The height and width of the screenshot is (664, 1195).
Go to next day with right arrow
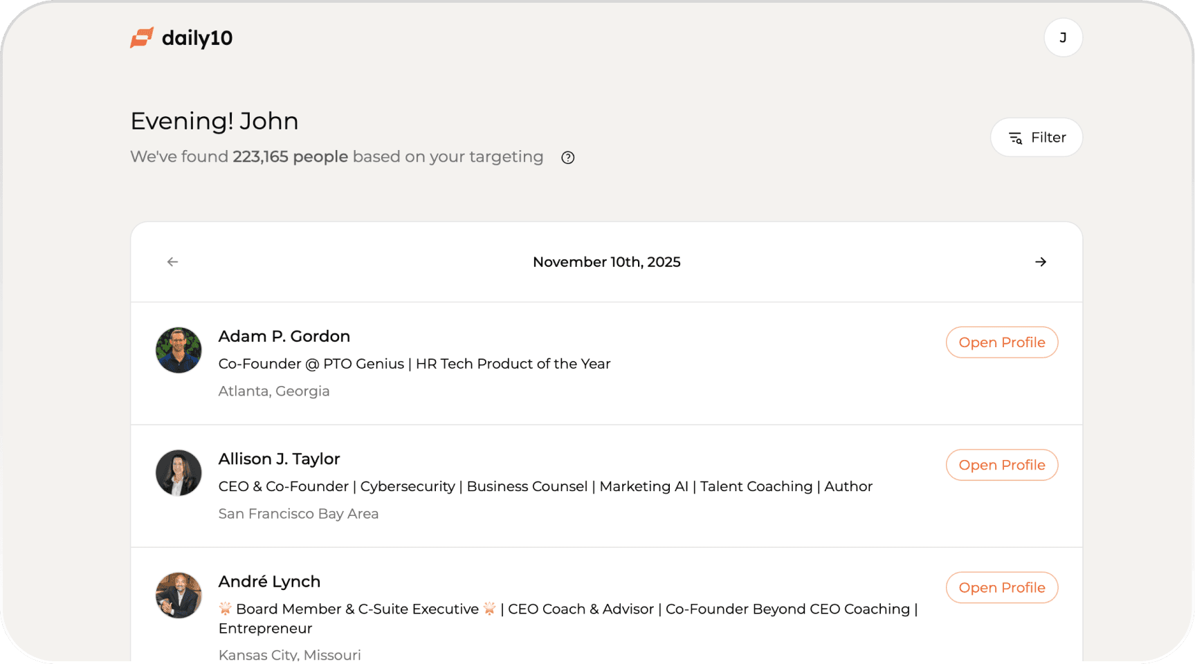pyautogui.click(x=1040, y=262)
